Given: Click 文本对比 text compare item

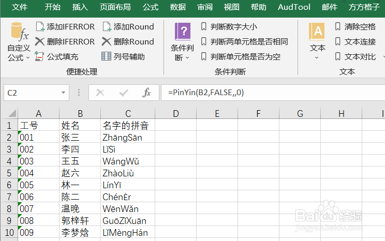Looking at the screenshot, I should [x=355, y=57].
